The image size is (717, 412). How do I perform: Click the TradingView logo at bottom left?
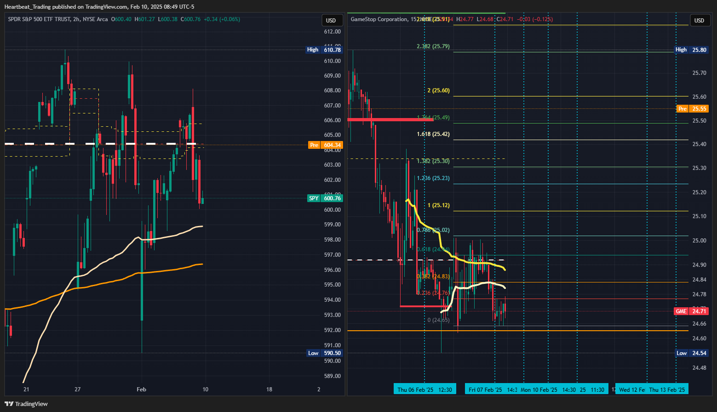[x=26, y=404]
